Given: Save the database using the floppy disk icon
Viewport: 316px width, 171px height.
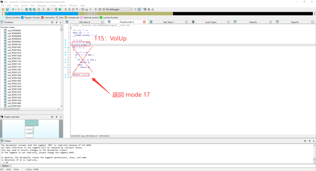Looking at the screenshot, I should 7,10.
